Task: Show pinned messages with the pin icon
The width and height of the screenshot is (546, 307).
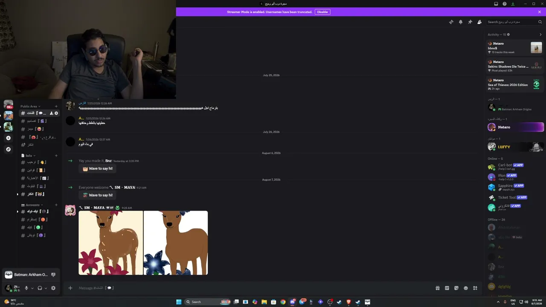Action: tap(470, 22)
